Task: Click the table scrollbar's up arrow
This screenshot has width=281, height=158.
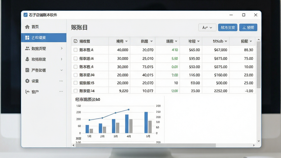Action: point(258,39)
